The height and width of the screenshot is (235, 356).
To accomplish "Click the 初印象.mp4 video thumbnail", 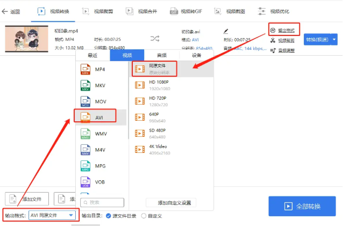I will tap(26, 39).
